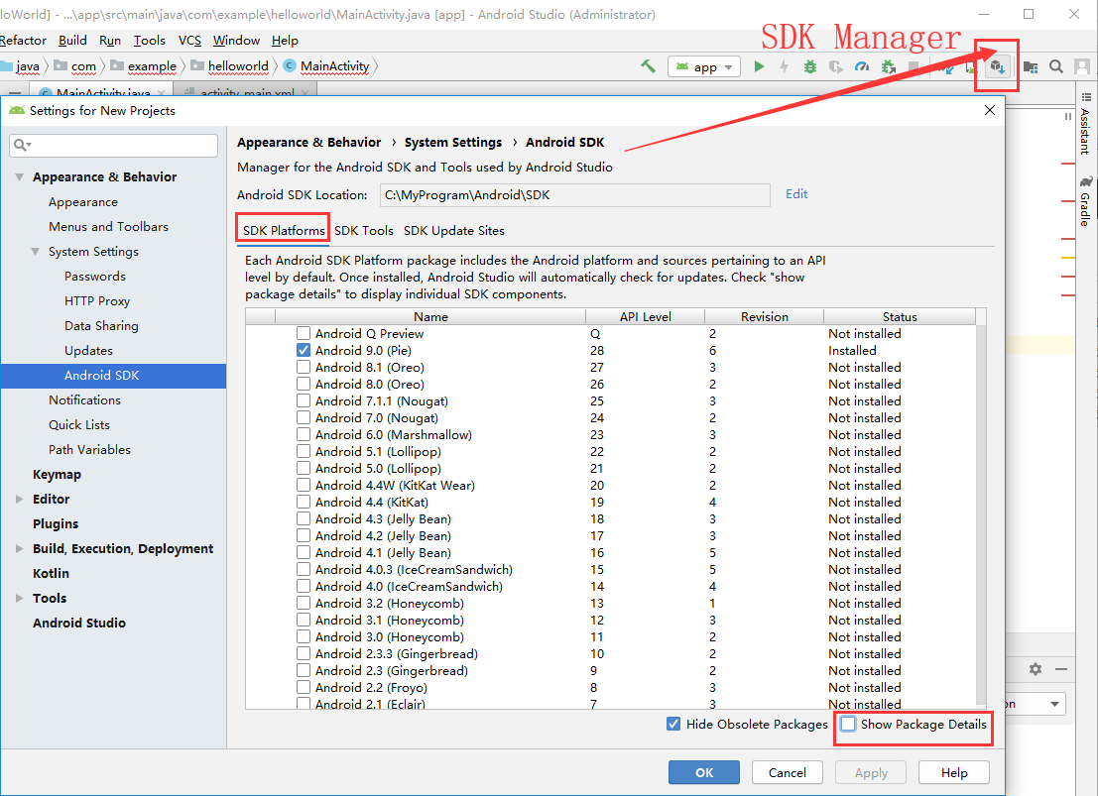Select Keymap in the settings tree

(57, 474)
